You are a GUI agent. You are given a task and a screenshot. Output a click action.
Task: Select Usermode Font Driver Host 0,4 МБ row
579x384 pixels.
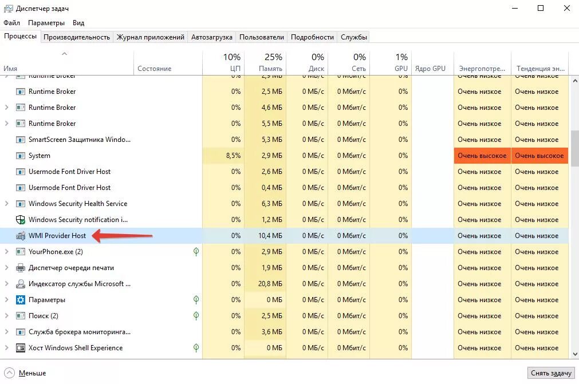[284, 188]
